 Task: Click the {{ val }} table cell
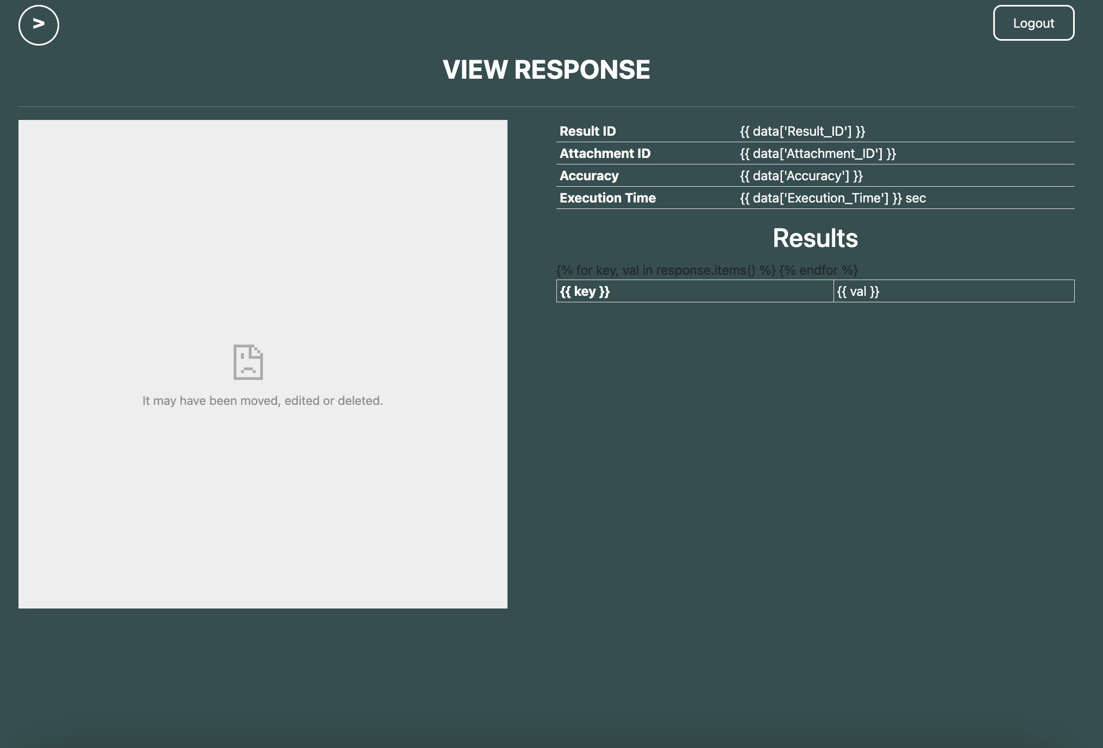(x=953, y=291)
